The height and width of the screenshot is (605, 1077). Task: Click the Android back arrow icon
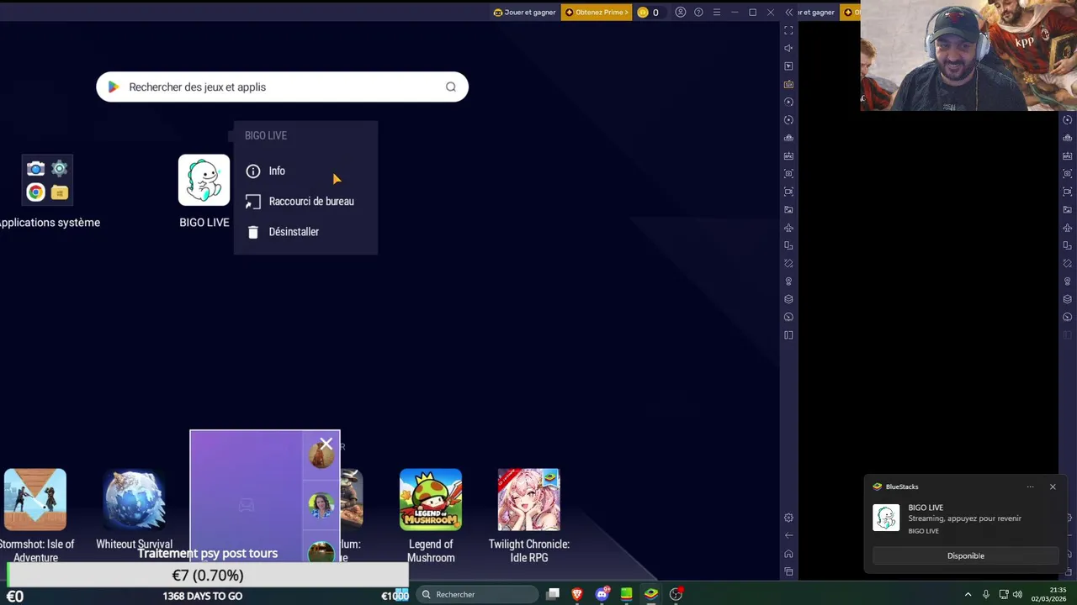coord(788,535)
